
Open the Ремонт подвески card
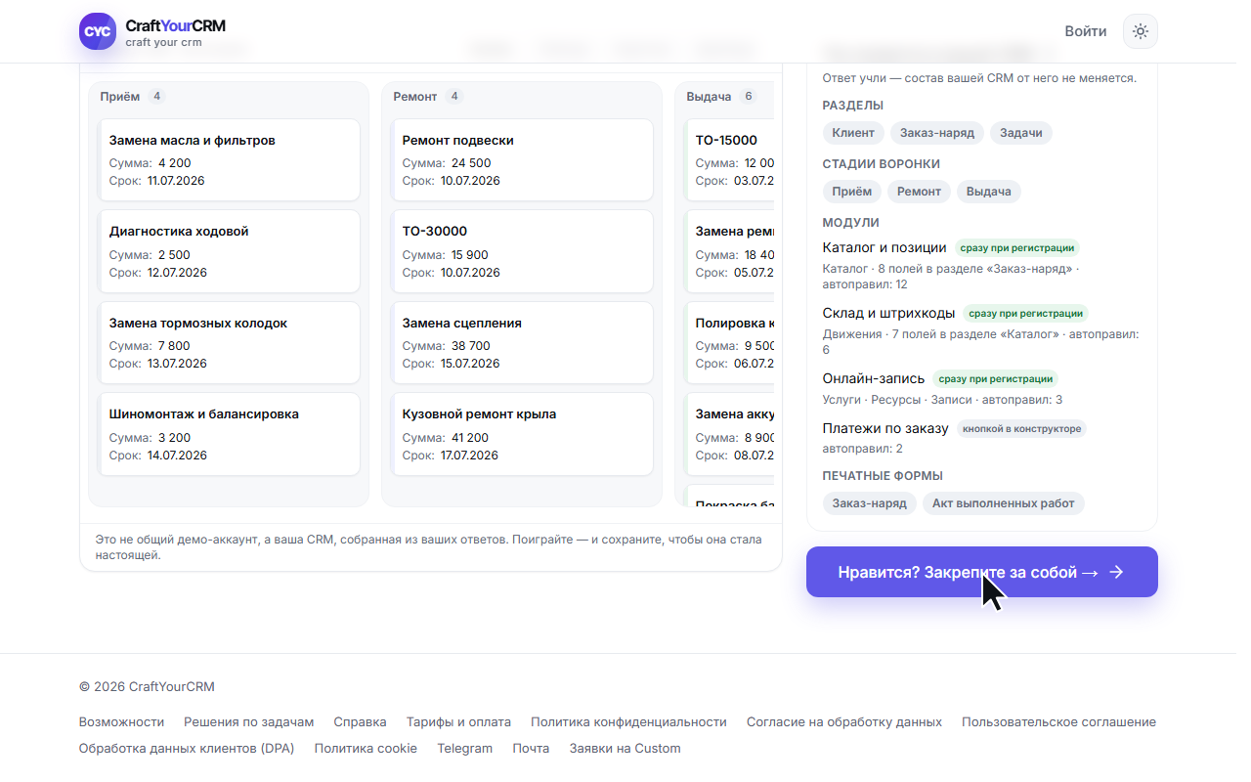[x=523, y=160]
